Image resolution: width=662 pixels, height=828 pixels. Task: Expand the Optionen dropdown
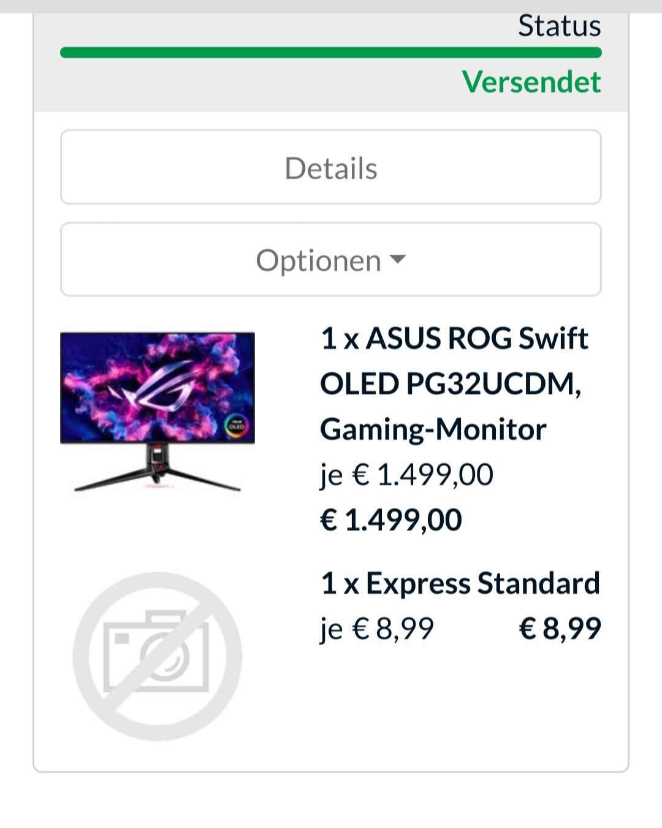point(331,259)
